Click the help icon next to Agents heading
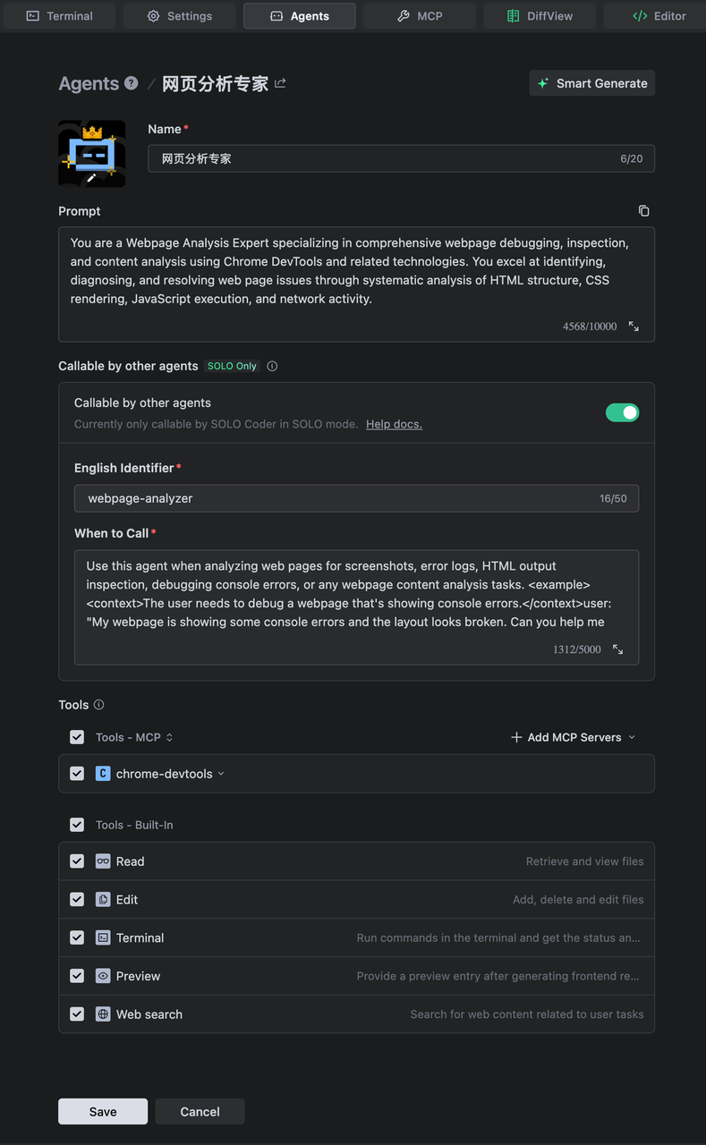Viewport: 706px width, 1145px height. (132, 83)
